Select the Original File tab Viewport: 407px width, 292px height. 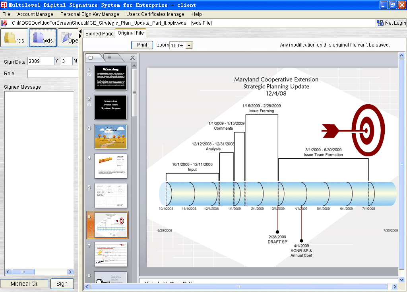[x=130, y=33]
